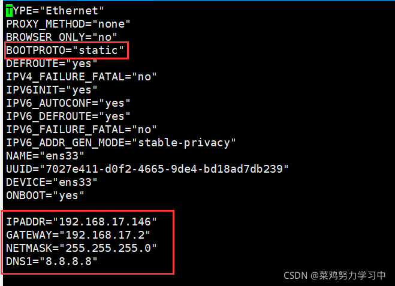Viewport: 395px width, 286px height.
Task: Click the green cursor block on the TYPE line
Action: coord(9,11)
